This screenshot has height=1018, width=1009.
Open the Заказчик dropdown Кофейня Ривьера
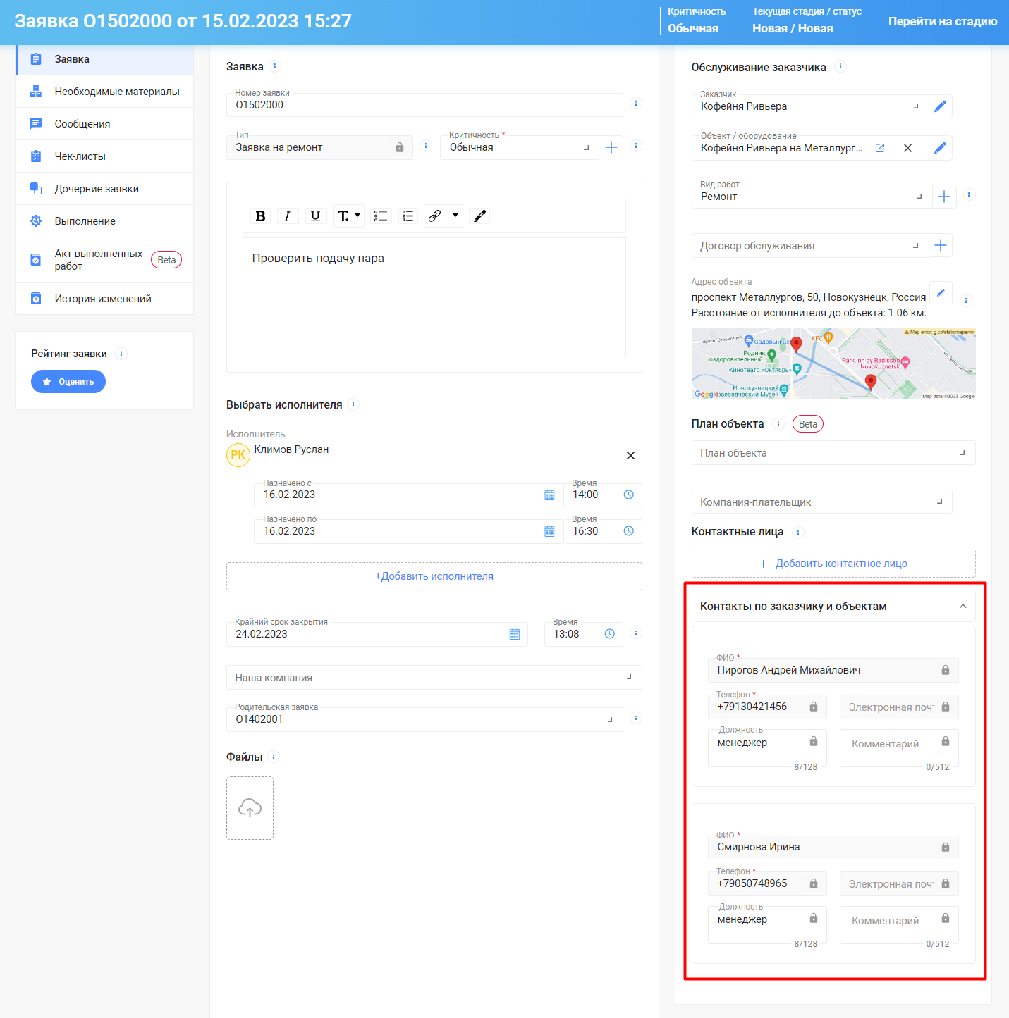[x=809, y=106]
